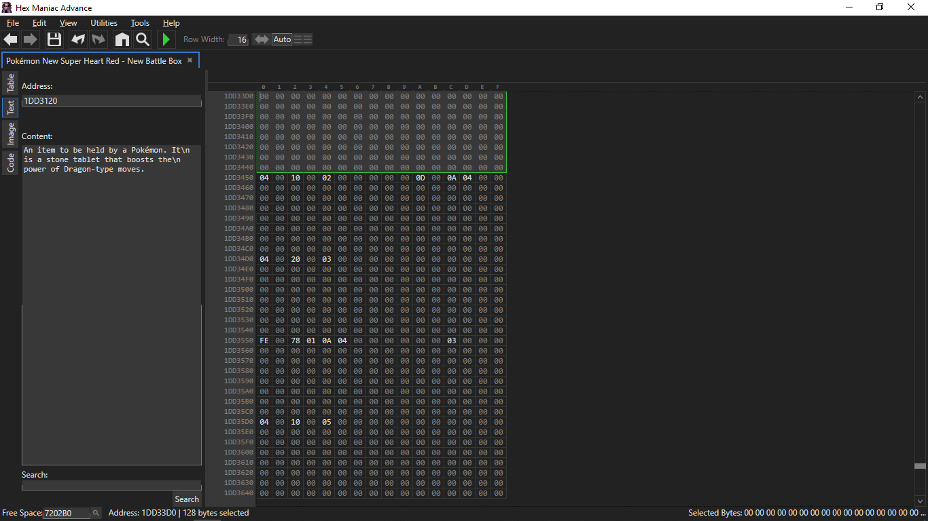Open the Utilities menu
The image size is (928, 521).
[104, 23]
